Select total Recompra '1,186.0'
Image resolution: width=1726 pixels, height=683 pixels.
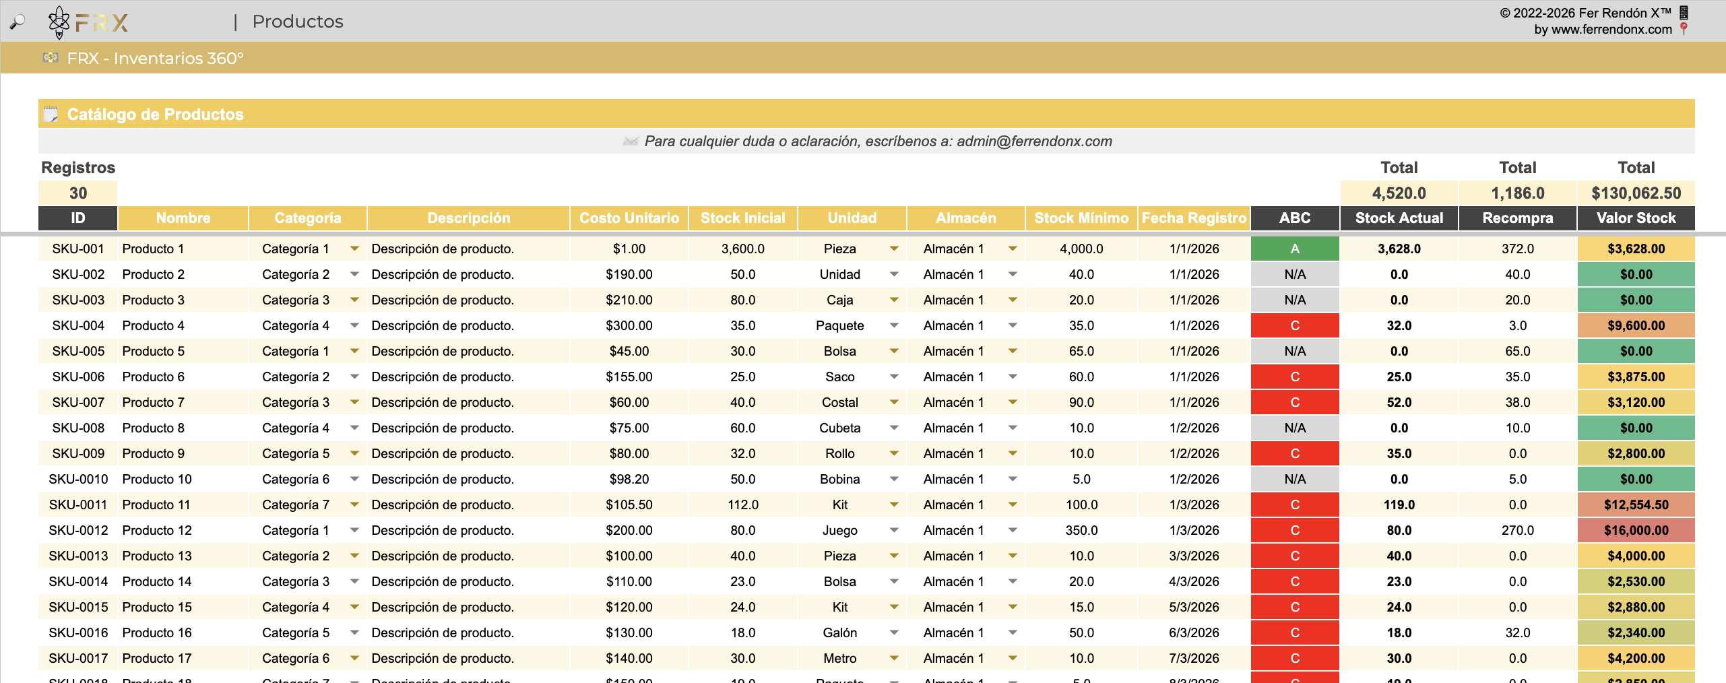point(1518,193)
